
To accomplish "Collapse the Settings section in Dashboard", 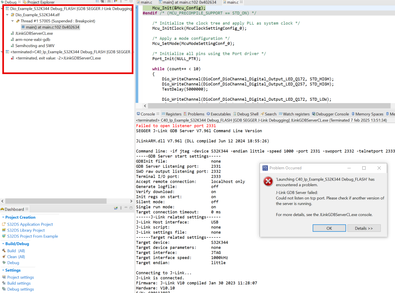I will click(x=3, y=270).
